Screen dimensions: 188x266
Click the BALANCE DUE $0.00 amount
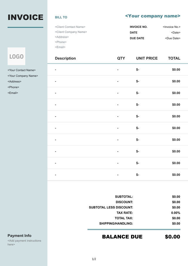(172, 237)
